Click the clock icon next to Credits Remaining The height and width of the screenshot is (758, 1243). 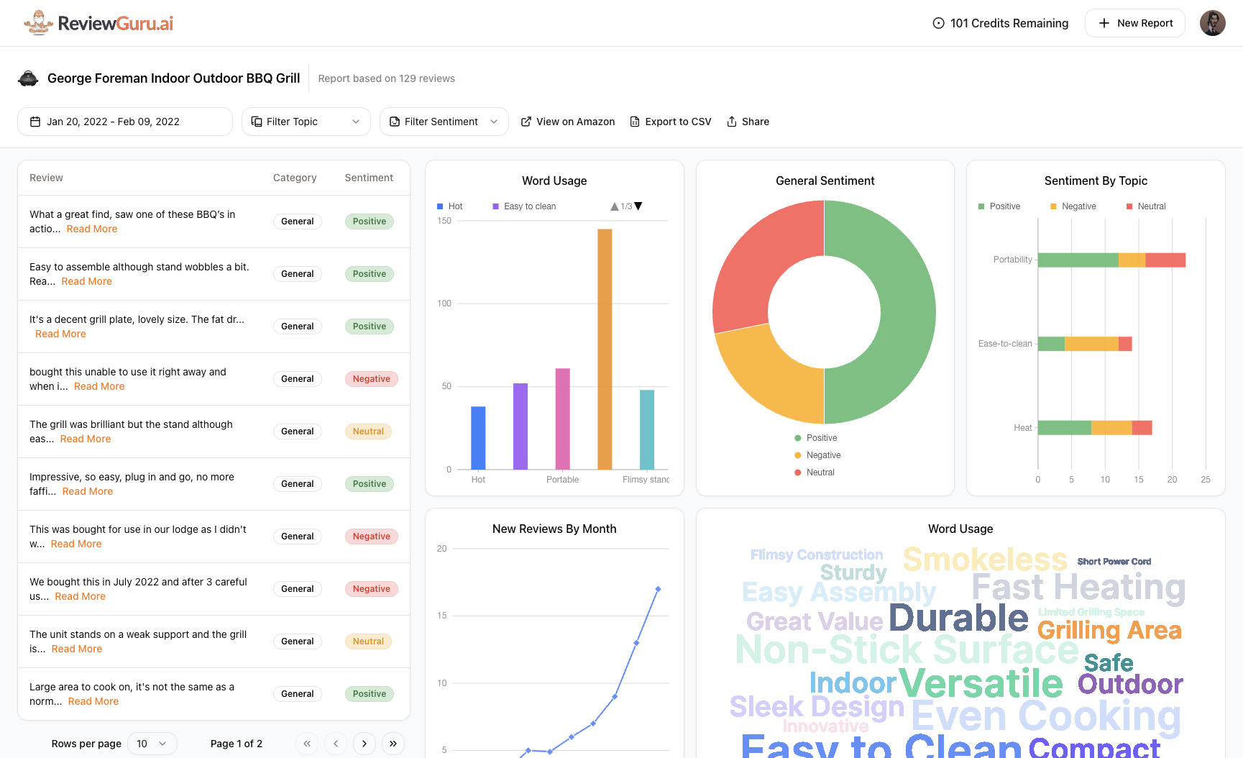click(x=937, y=23)
